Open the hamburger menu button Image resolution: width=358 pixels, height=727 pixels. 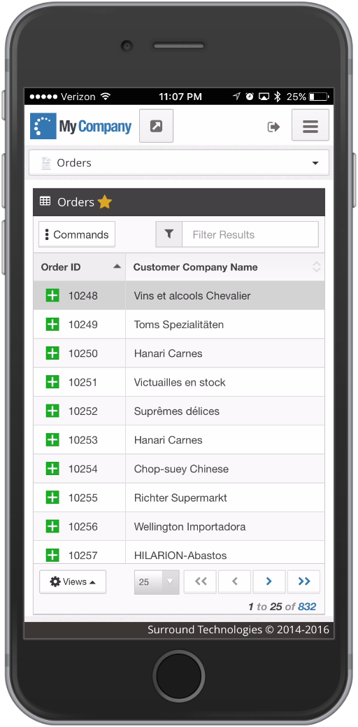pyautogui.click(x=310, y=125)
